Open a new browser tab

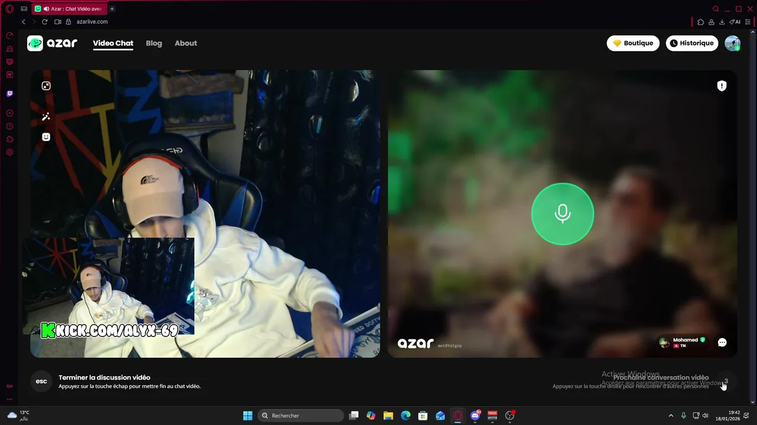pyautogui.click(x=112, y=9)
